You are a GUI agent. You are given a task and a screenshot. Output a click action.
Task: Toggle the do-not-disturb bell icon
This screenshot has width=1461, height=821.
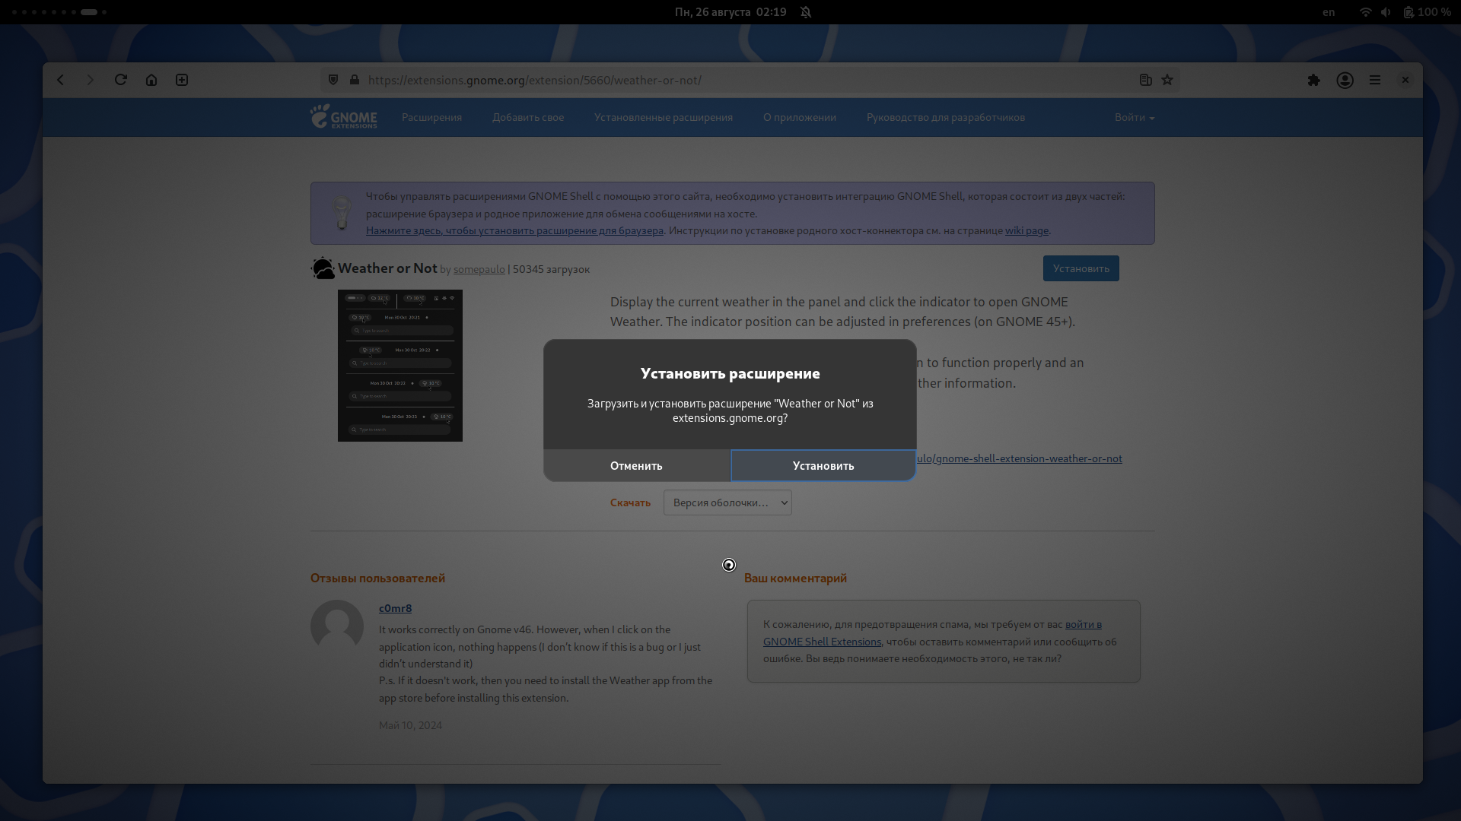[806, 12]
